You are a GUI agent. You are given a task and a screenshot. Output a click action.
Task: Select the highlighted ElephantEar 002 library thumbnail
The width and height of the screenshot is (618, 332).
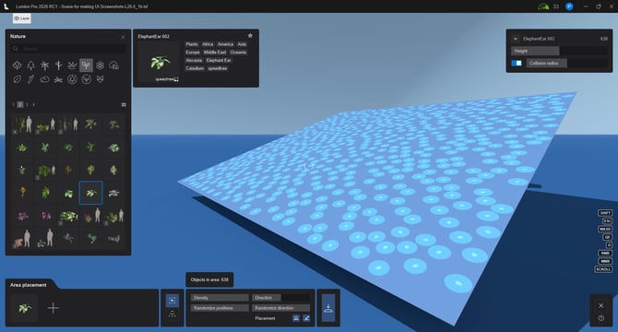91,193
